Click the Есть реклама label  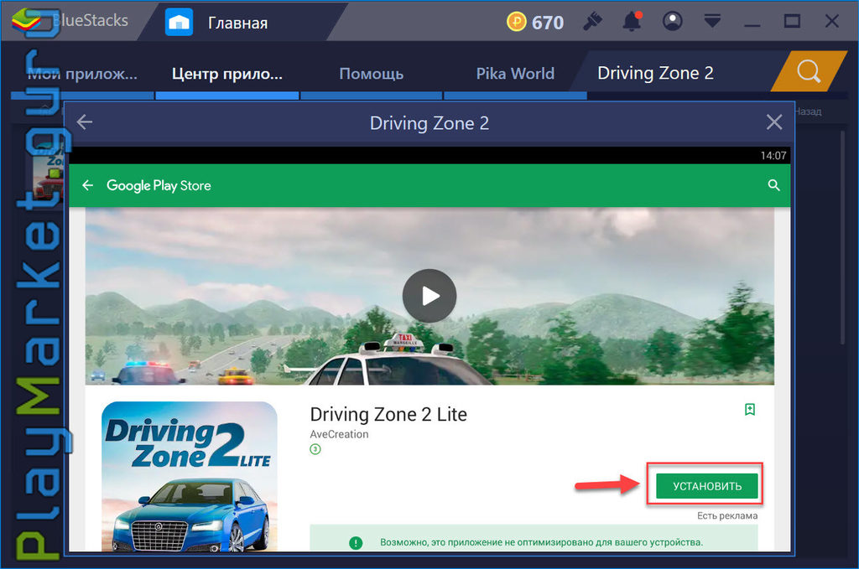(x=727, y=515)
